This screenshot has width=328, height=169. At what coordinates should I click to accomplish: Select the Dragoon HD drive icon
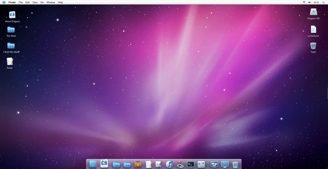click(x=313, y=14)
